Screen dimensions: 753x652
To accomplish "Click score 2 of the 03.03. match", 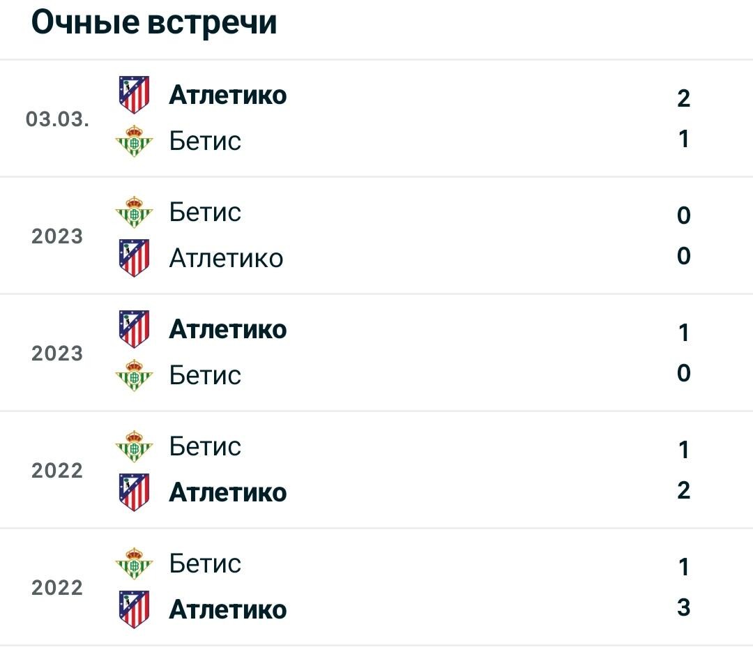I will point(684,98).
